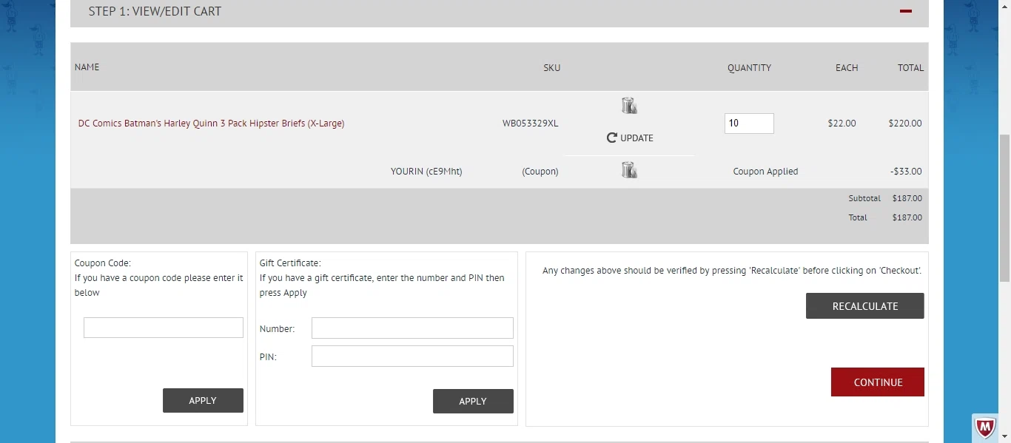Click the SKU column header
The height and width of the screenshot is (443, 1011).
click(551, 67)
